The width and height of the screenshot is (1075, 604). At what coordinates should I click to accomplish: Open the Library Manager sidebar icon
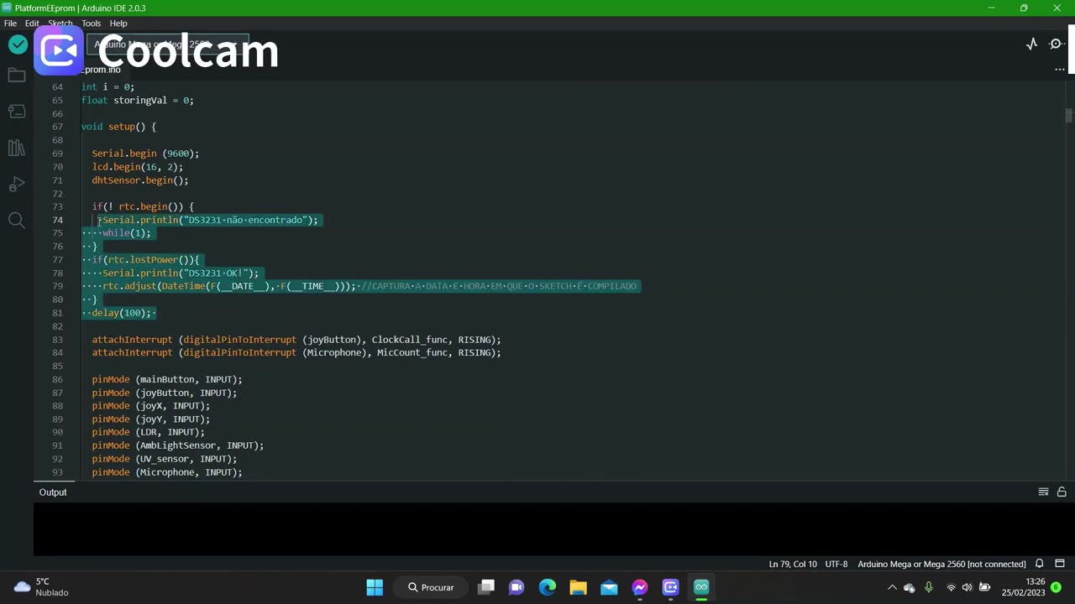(x=17, y=148)
